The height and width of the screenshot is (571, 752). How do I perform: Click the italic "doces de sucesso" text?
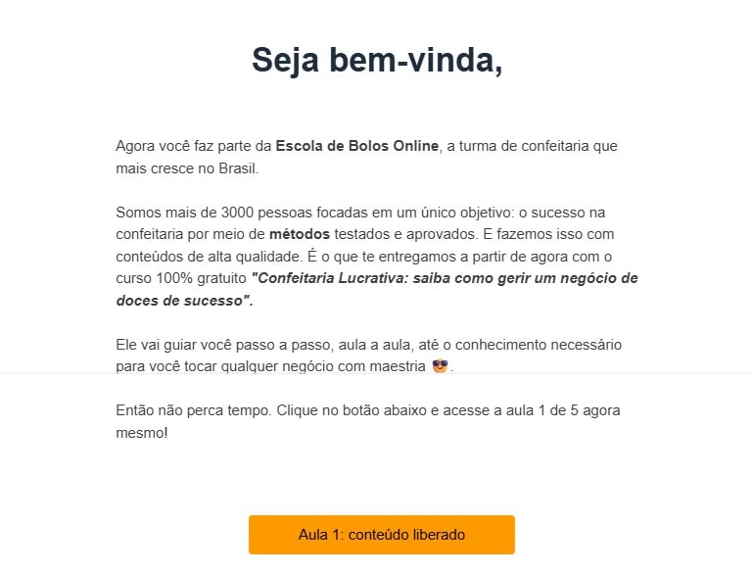pyautogui.click(x=180, y=301)
